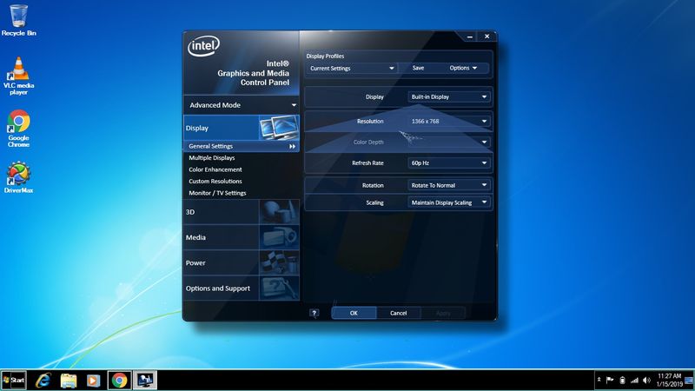Confirm settings with OK button

[354, 313]
